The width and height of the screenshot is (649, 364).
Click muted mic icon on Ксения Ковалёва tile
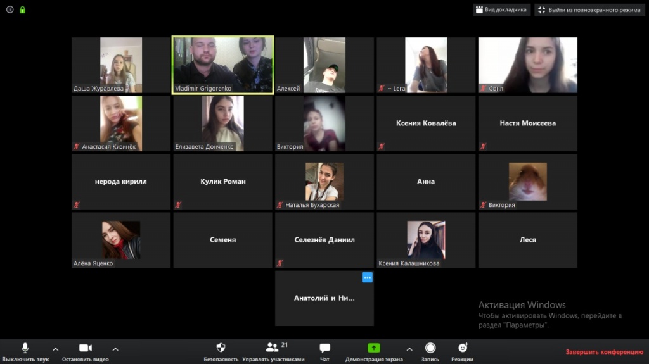point(382,146)
